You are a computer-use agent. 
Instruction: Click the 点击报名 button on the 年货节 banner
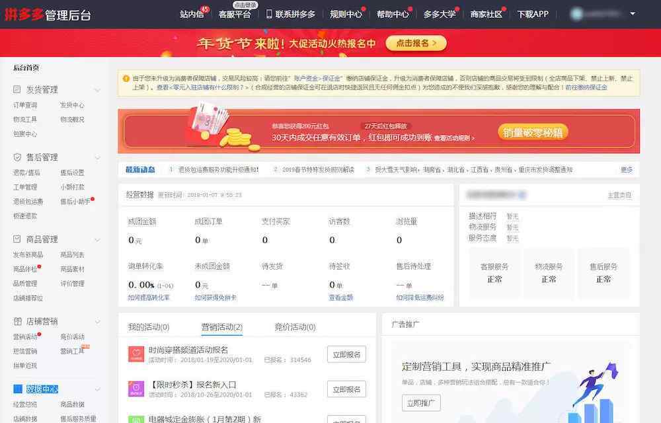(x=416, y=43)
